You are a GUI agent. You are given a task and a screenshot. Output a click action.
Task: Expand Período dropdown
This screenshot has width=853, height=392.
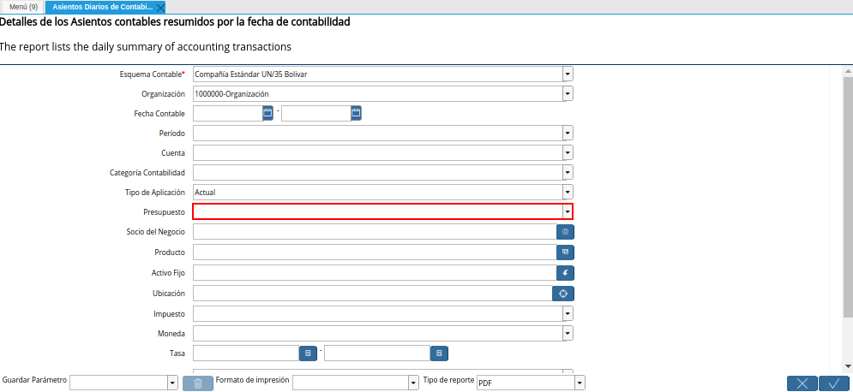568,133
